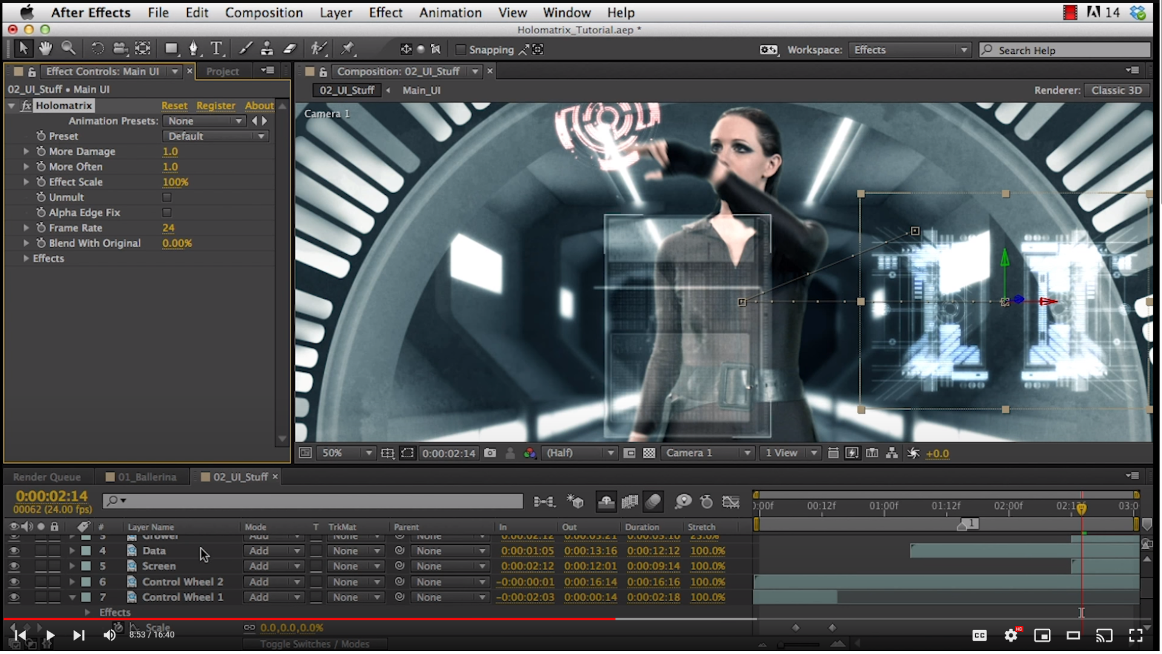Select the Selection arrow tool
The image size is (1162, 654).
tap(23, 48)
